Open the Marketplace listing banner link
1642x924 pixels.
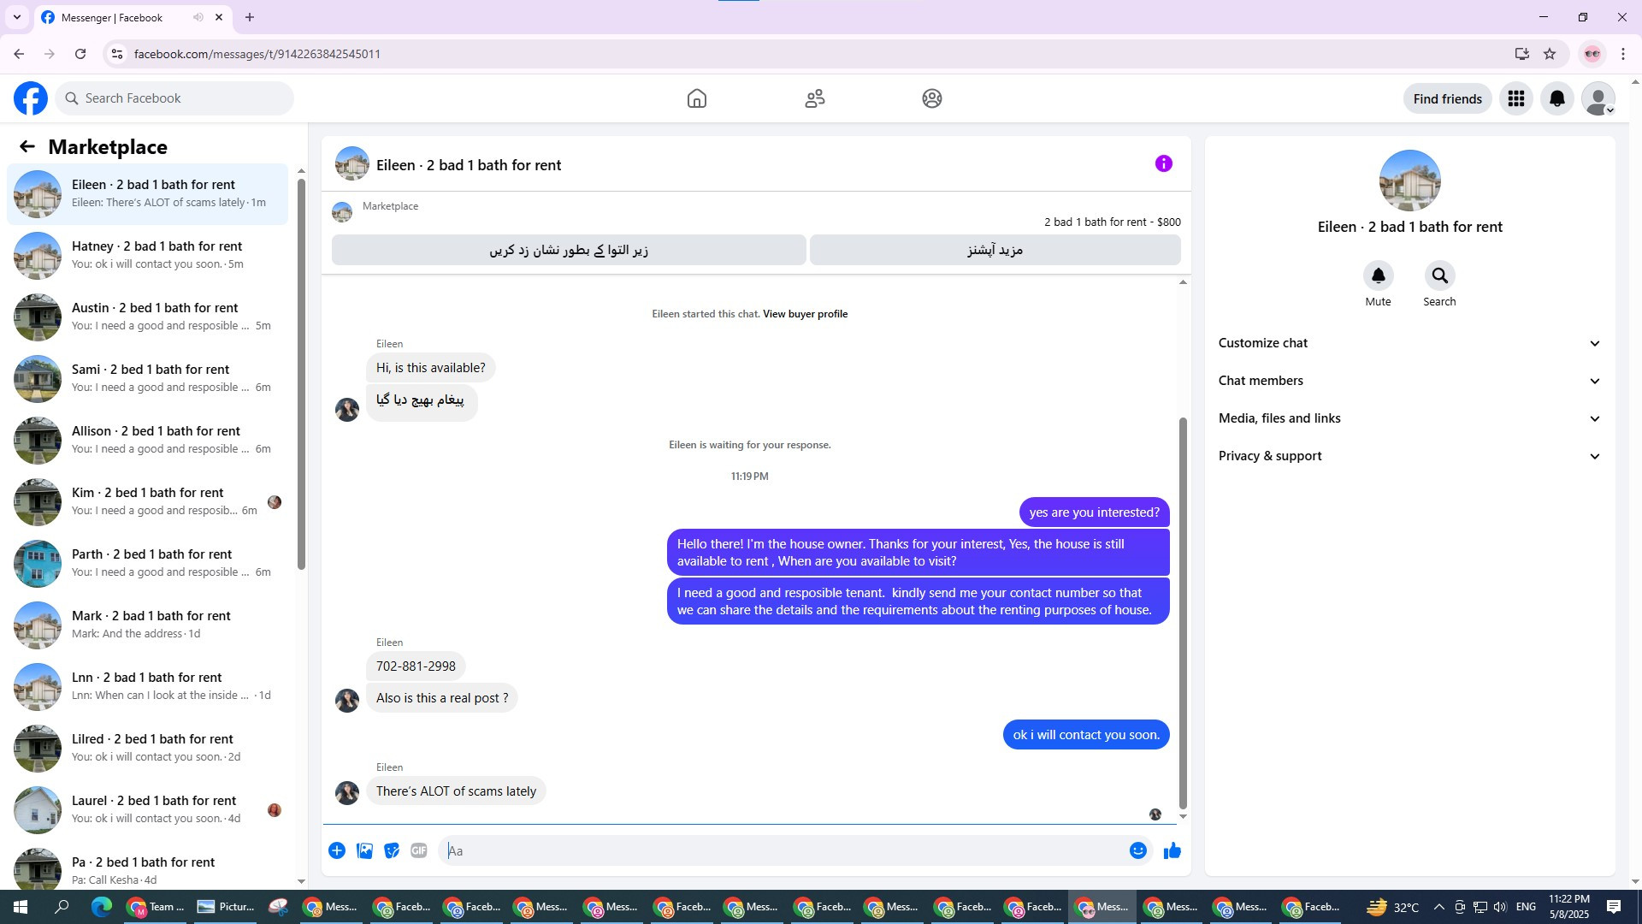pyautogui.click(x=756, y=213)
